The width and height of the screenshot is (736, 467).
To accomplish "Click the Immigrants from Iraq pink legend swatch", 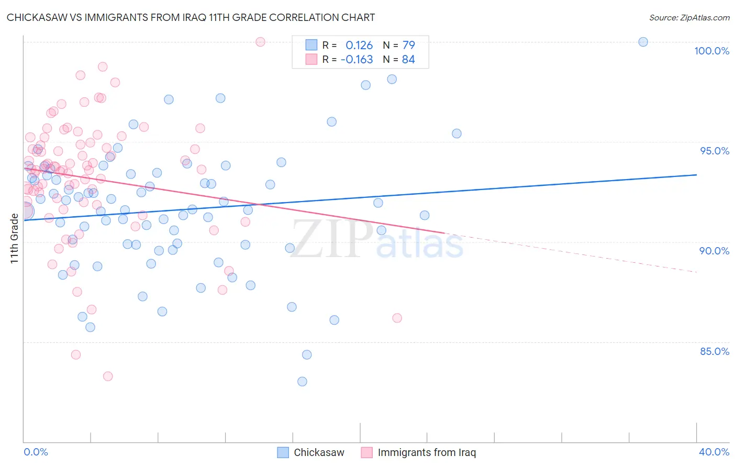I will (366, 453).
